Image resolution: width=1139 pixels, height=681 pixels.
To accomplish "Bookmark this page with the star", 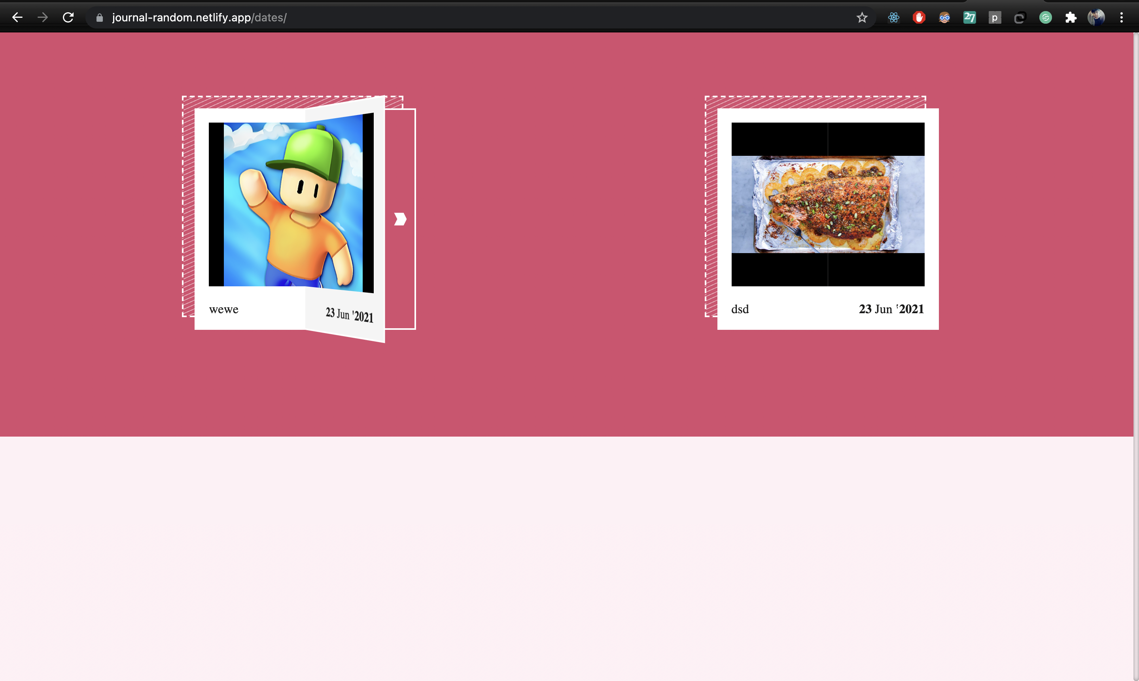I will [862, 17].
